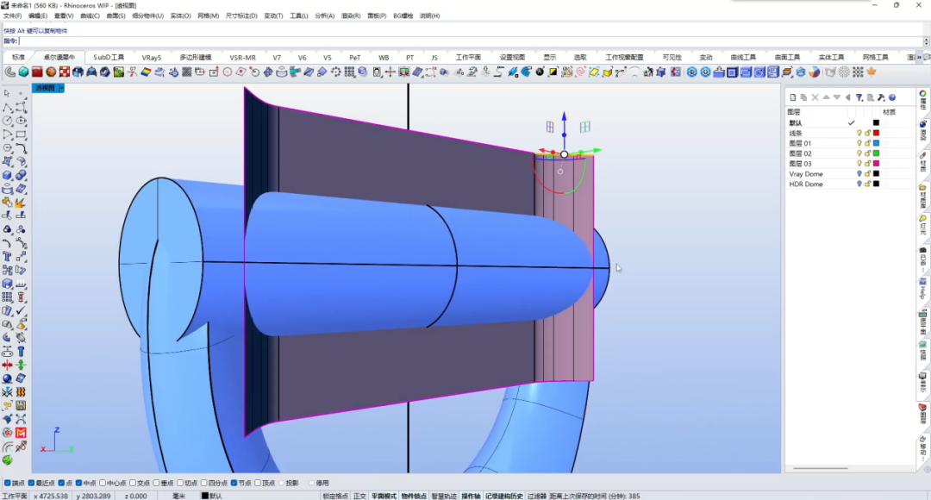
Task: Toggle 平面模式 in status bar
Action: click(384, 496)
